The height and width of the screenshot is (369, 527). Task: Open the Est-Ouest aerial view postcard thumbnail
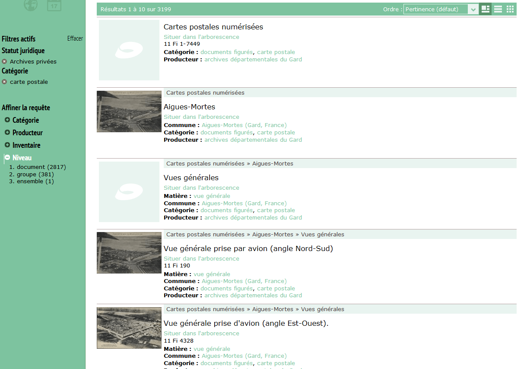[x=129, y=328]
